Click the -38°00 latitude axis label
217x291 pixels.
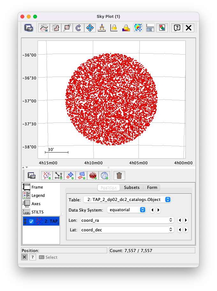click(x=29, y=147)
